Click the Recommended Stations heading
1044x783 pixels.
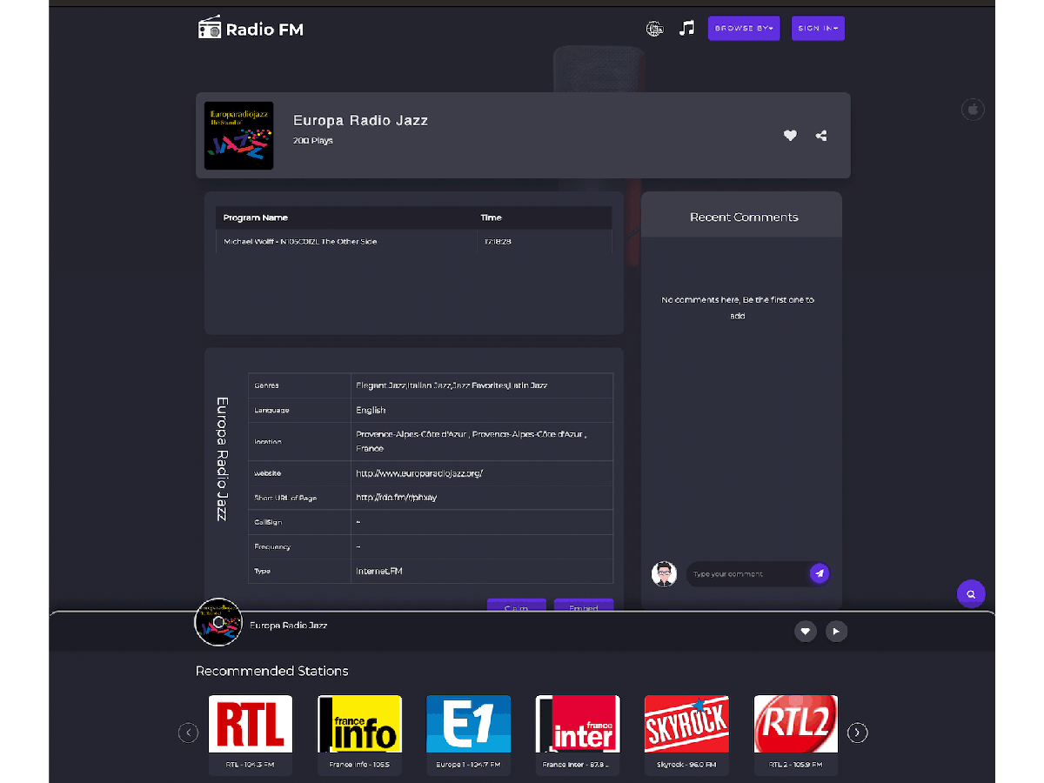click(272, 671)
